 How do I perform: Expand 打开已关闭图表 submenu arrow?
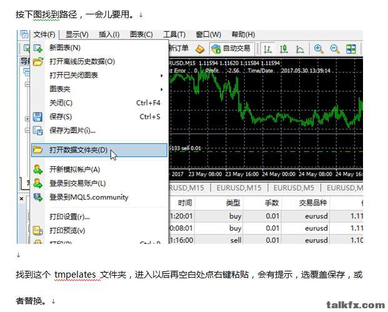162,75
